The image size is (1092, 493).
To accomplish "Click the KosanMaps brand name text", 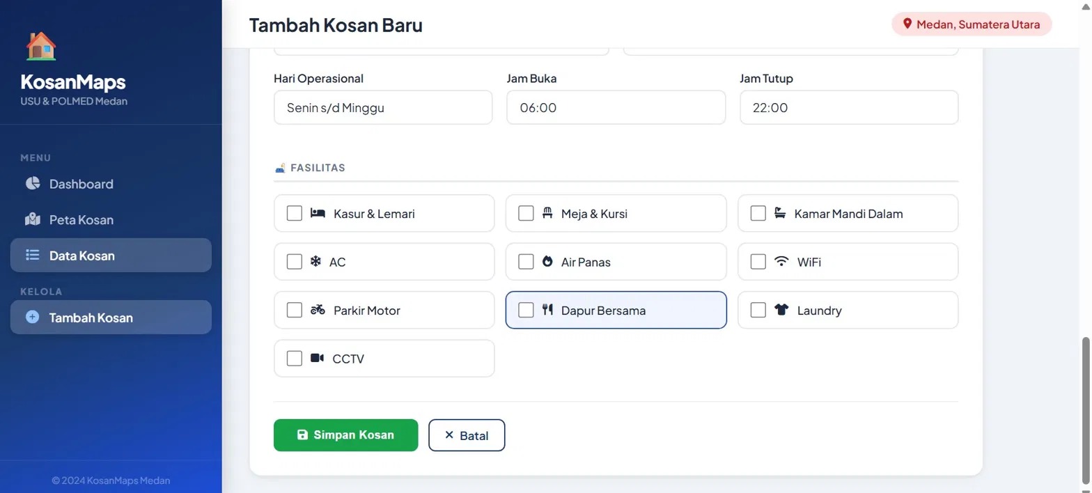I will tap(73, 82).
